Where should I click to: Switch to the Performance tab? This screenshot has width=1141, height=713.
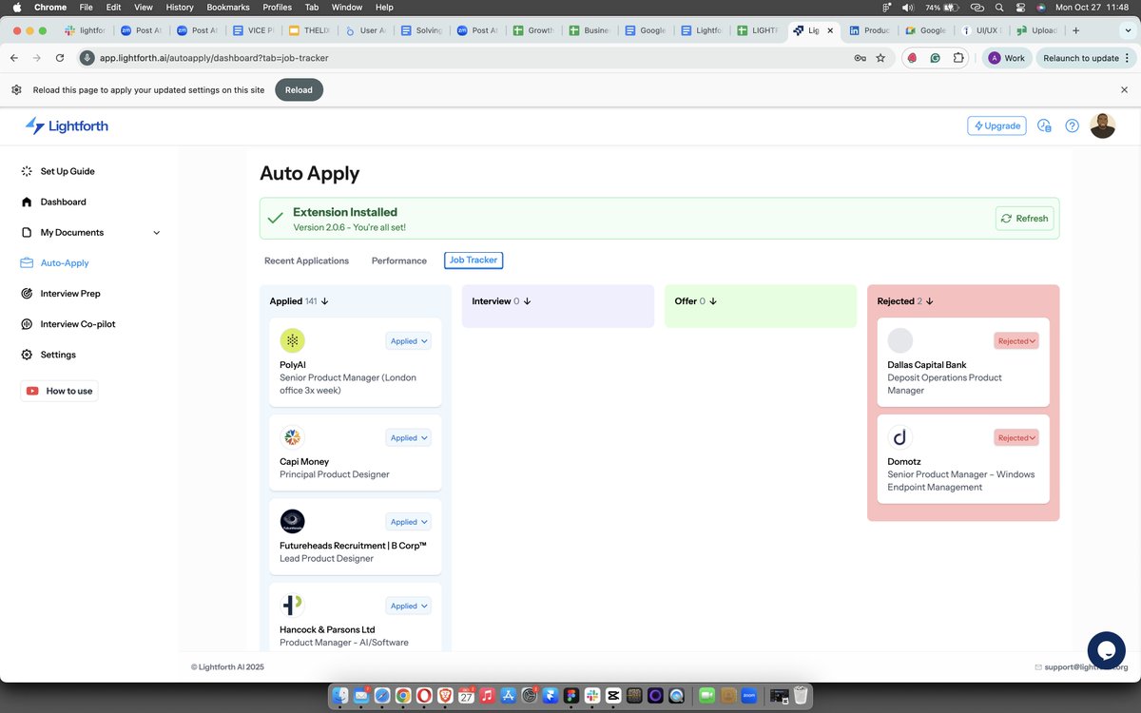pos(399,260)
